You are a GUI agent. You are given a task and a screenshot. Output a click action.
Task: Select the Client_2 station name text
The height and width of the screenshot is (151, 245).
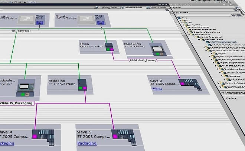coord(60,16)
